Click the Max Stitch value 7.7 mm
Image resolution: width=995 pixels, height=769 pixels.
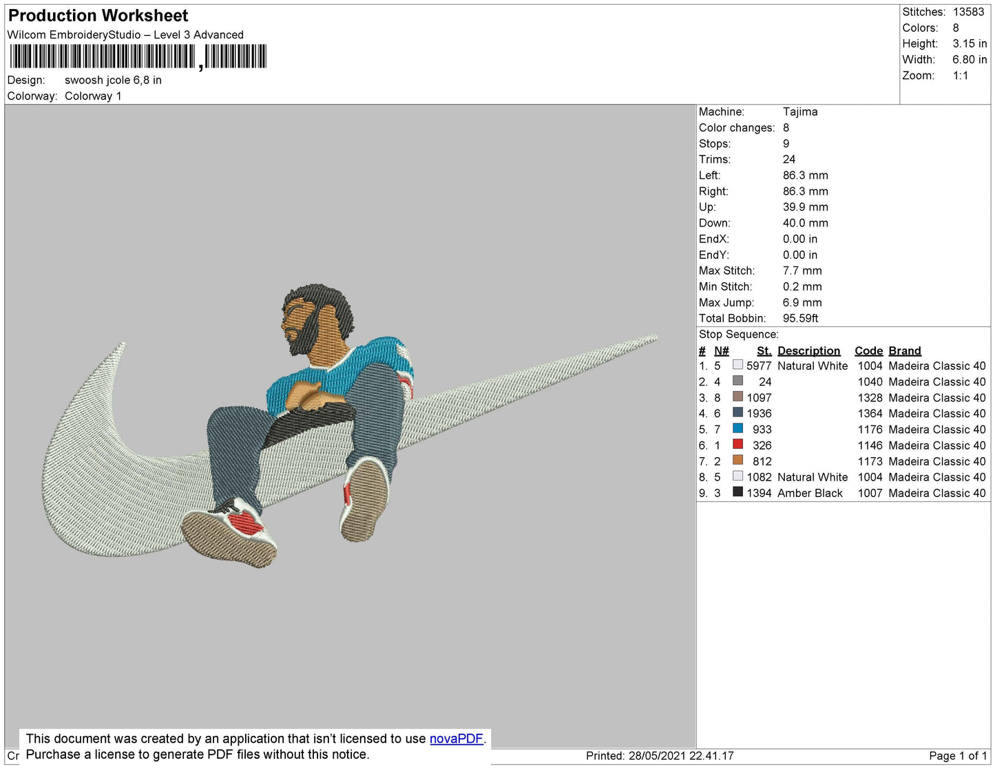tap(802, 271)
